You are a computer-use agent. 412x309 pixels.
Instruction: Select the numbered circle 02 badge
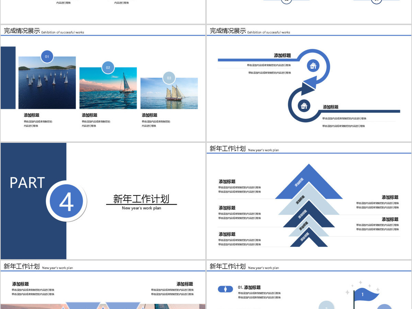(x=108, y=68)
